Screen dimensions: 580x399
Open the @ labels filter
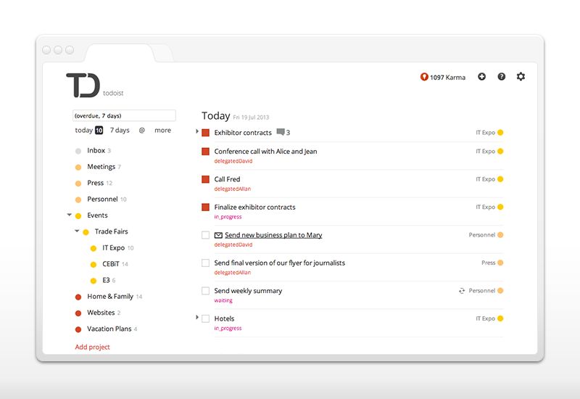point(141,131)
